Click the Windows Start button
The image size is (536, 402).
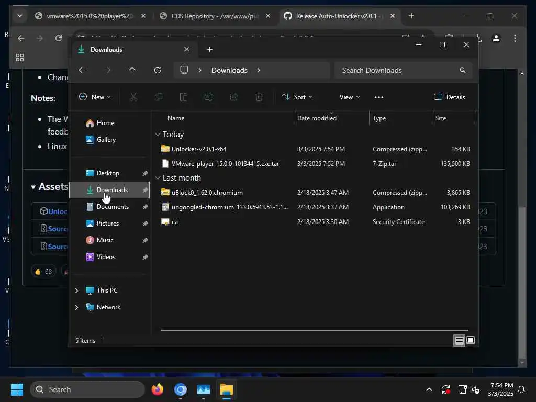(17, 389)
